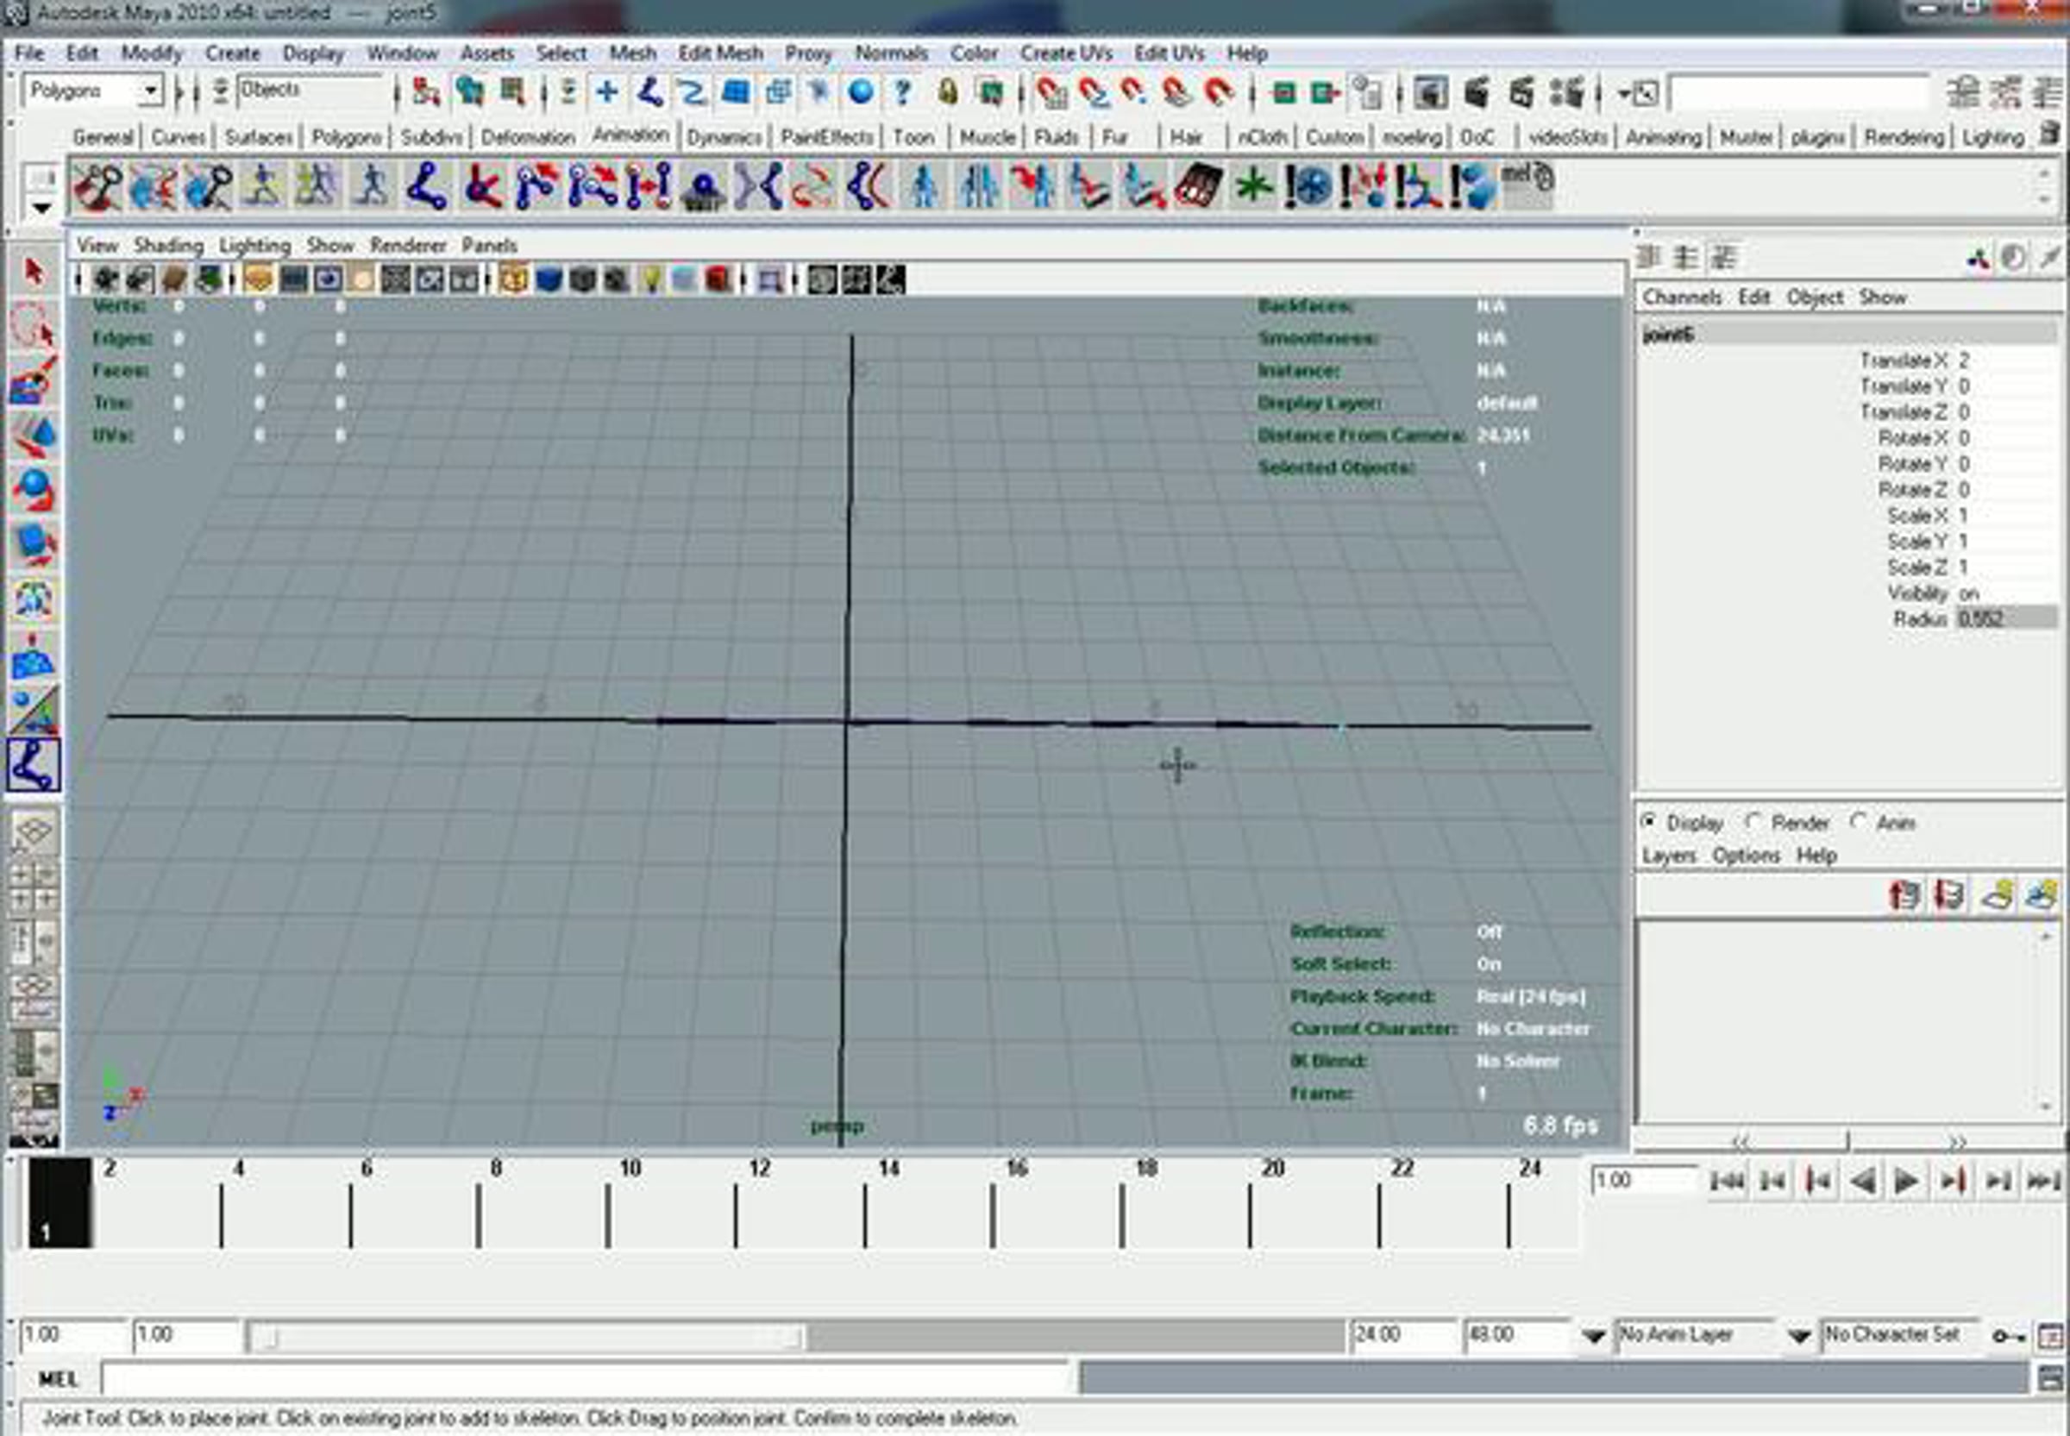Click the Radius value field 0.552

point(2006,618)
